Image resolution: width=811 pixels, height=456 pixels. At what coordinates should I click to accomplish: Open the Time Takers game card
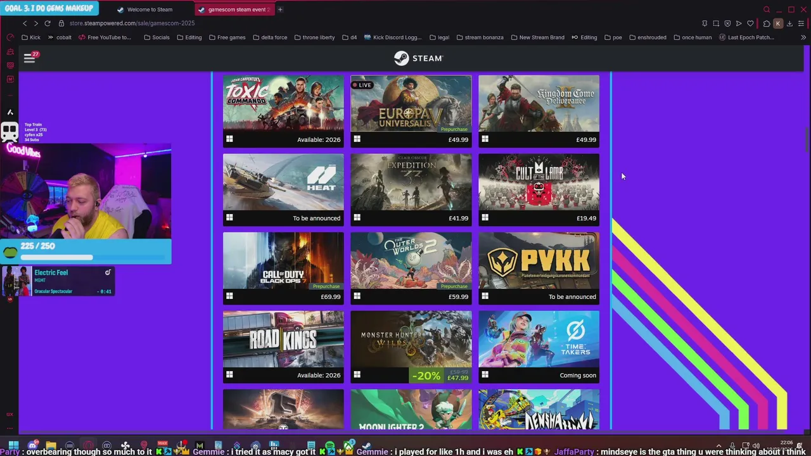[539, 346]
